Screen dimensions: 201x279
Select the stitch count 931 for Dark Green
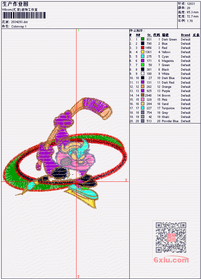pos(149,39)
